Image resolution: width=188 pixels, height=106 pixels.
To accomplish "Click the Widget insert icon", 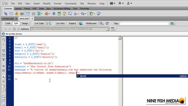I will point(54,14).
